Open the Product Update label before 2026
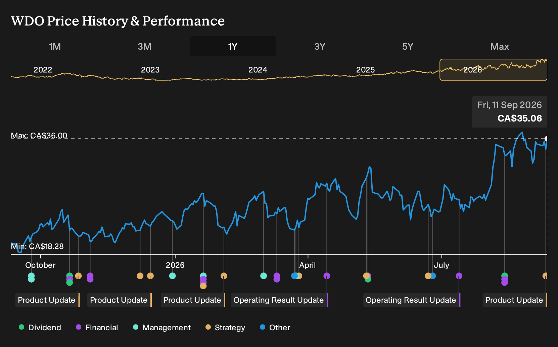Image resolution: width=558 pixels, height=347 pixels. 119,300
